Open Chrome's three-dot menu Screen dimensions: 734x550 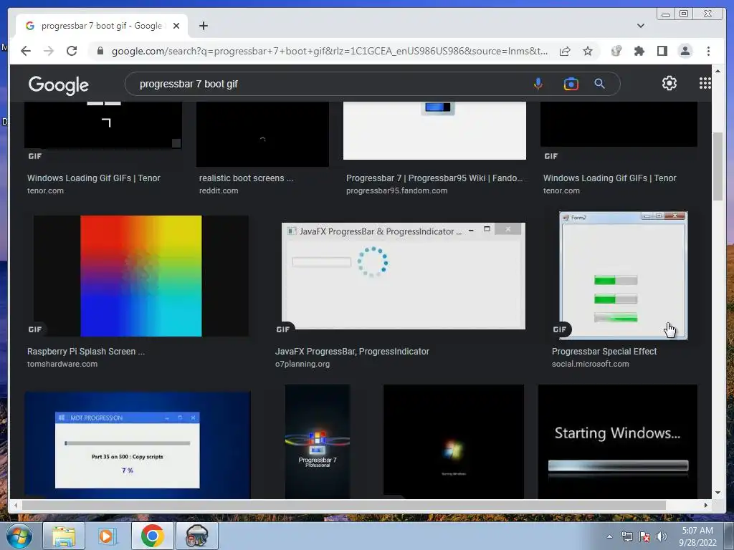pyautogui.click(x=709, y=51)
